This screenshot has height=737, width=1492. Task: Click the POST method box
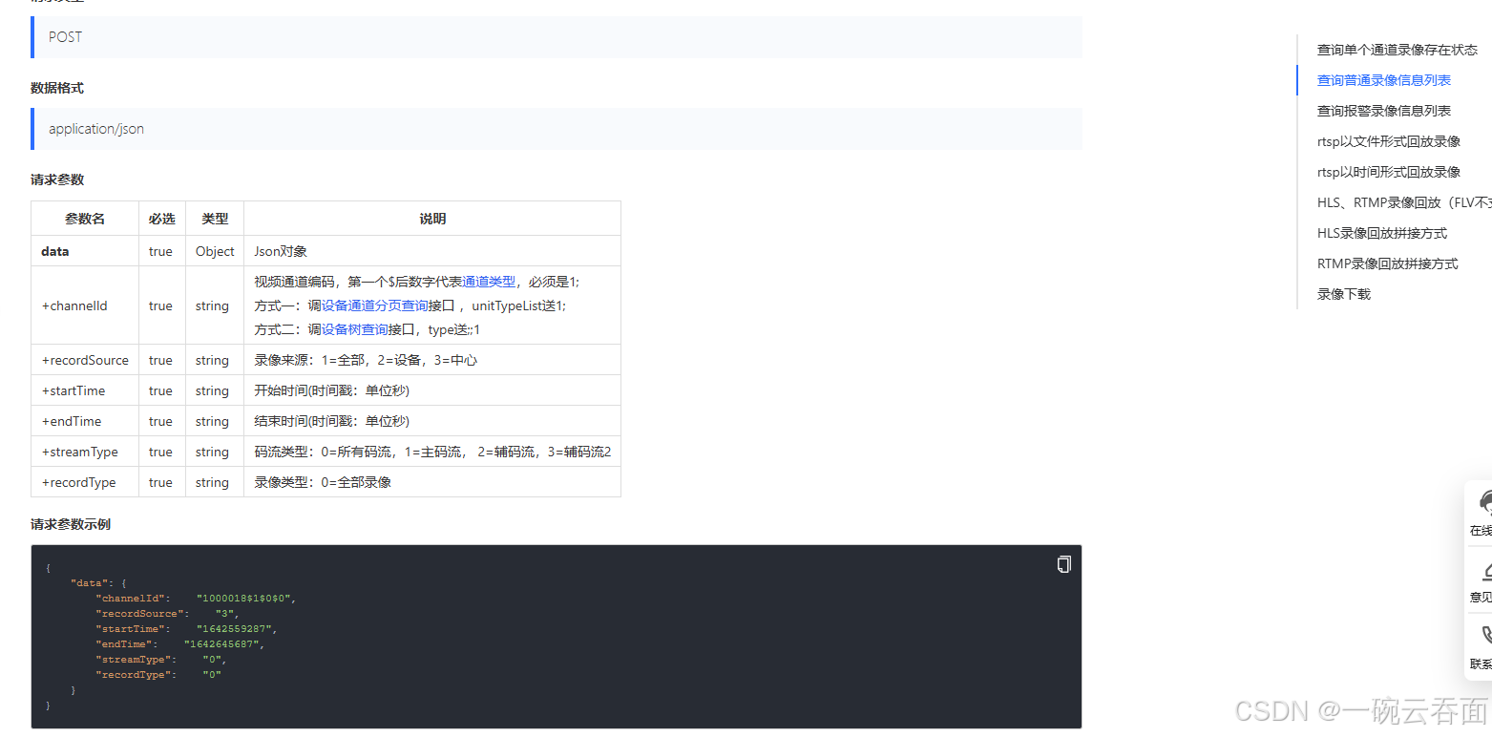[556, 37]
